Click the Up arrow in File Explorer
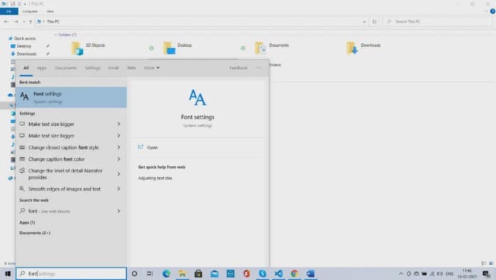This screenshot has height=280, width=496. pos(30,21)
